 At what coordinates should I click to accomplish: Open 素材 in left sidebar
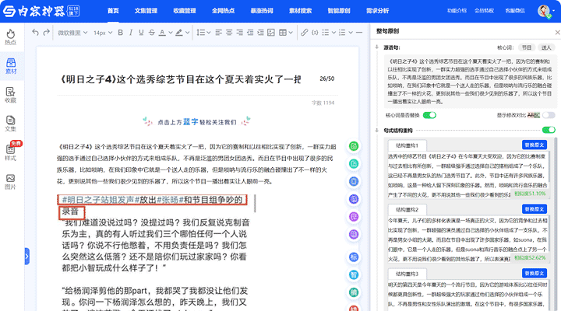[x=11, y=66]
